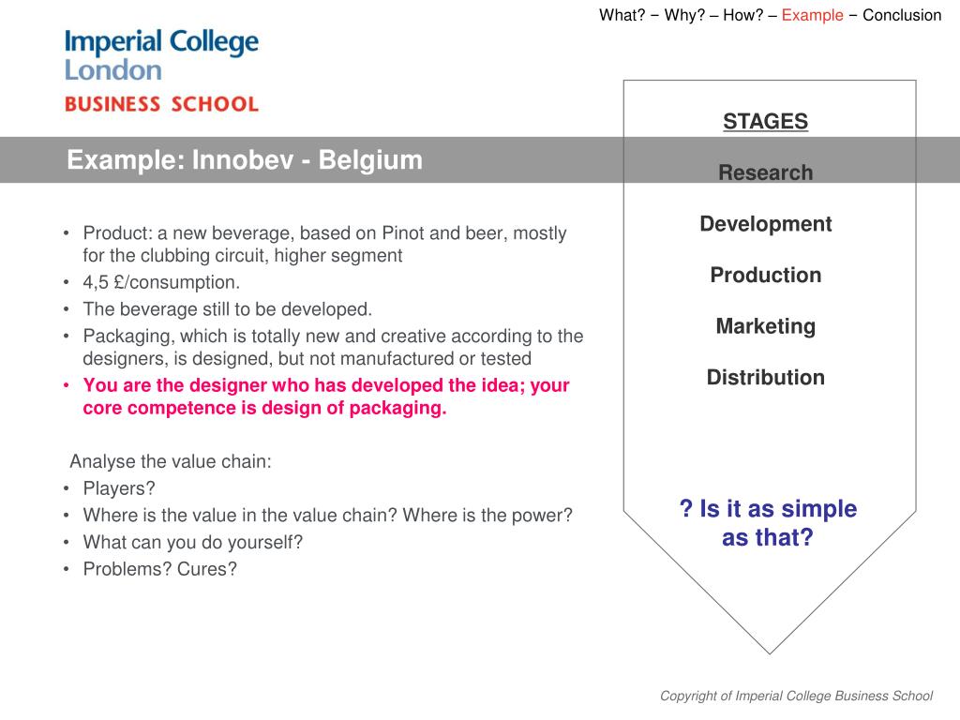Click the 'Example: Innobev - Belgium' title
Viewport: 960px width, 720px height.
coord(245,159)
